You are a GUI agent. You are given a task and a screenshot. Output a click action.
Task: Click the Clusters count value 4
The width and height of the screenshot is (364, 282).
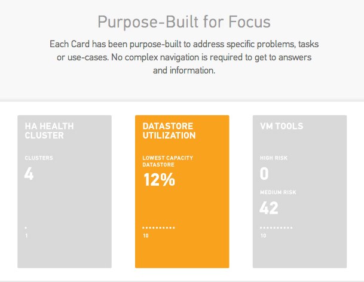click(x=30, y=174)
